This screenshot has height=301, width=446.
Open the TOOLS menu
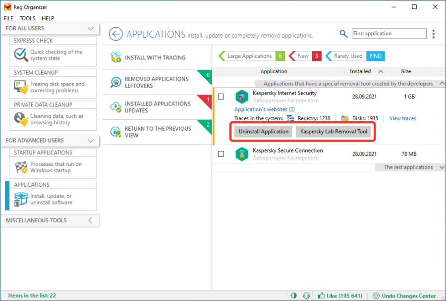[27, 18]
